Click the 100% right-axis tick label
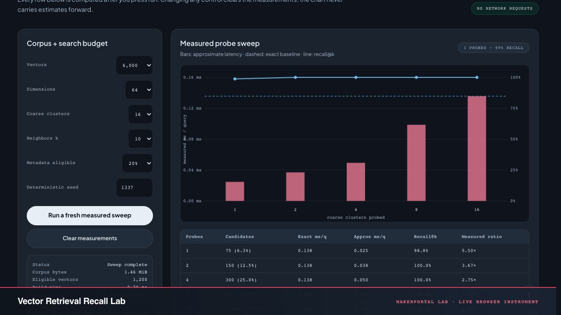The height and width of the screenshot is (315, 561). tap(515, 77)
